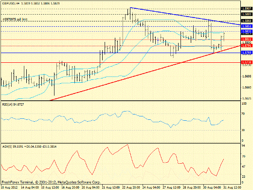
Task: Select the solid red horizontal line at 1.5738
Action: [121, 62]
